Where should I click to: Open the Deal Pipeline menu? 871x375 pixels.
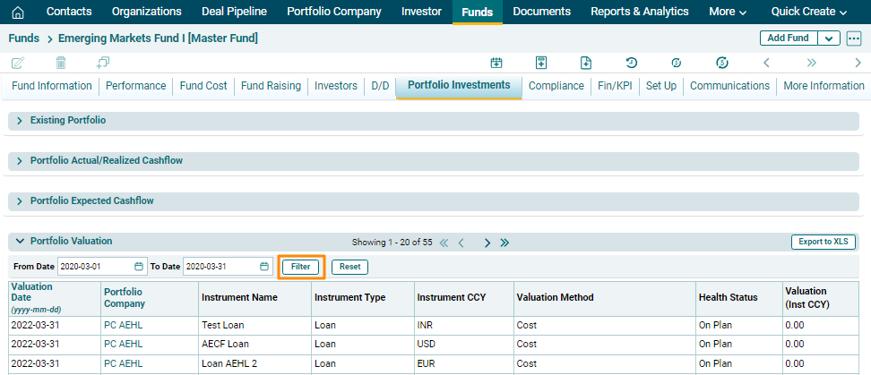click(x=234, y=13)
